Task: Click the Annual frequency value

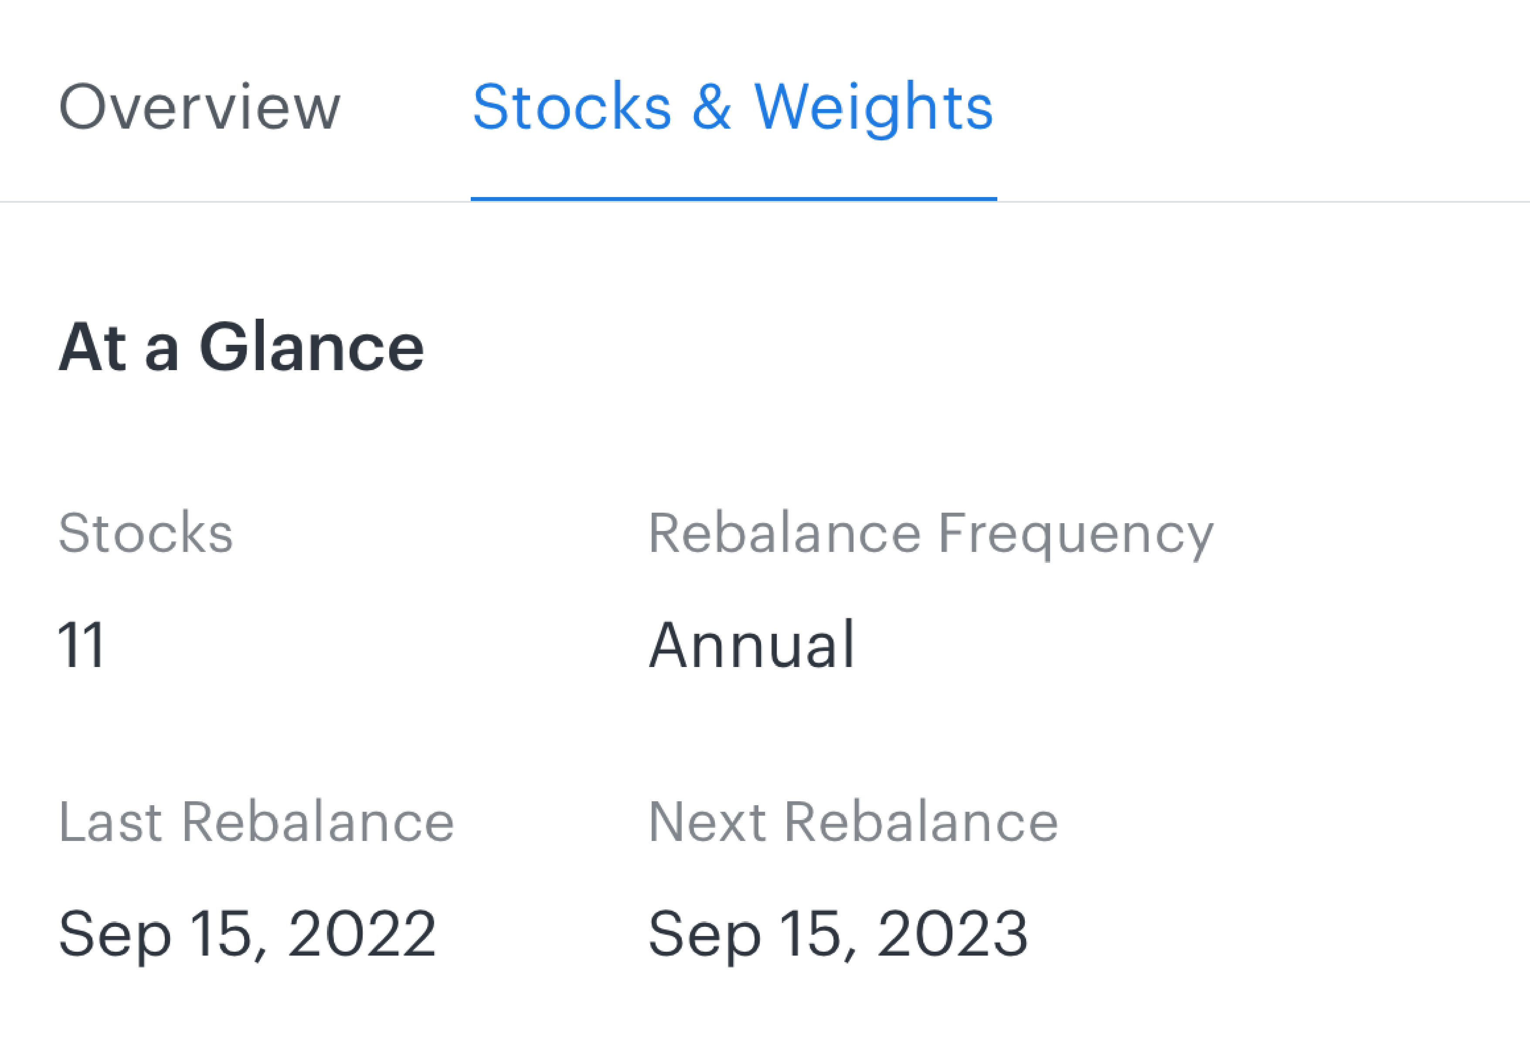Action: tap(752, 644)
